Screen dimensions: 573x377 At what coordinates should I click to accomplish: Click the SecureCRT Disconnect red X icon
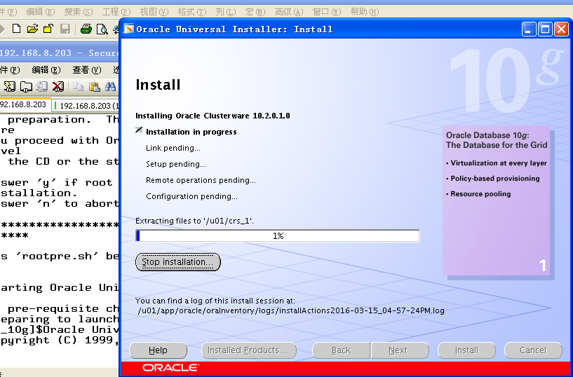(x=58, y=86)
